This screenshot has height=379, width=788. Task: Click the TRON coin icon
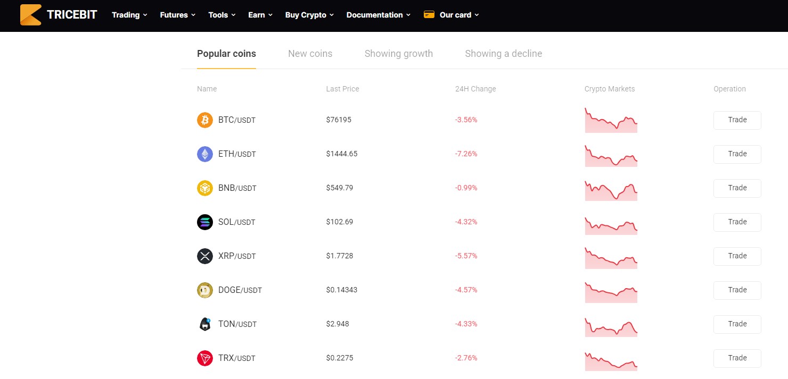click(x=205, y=358)
